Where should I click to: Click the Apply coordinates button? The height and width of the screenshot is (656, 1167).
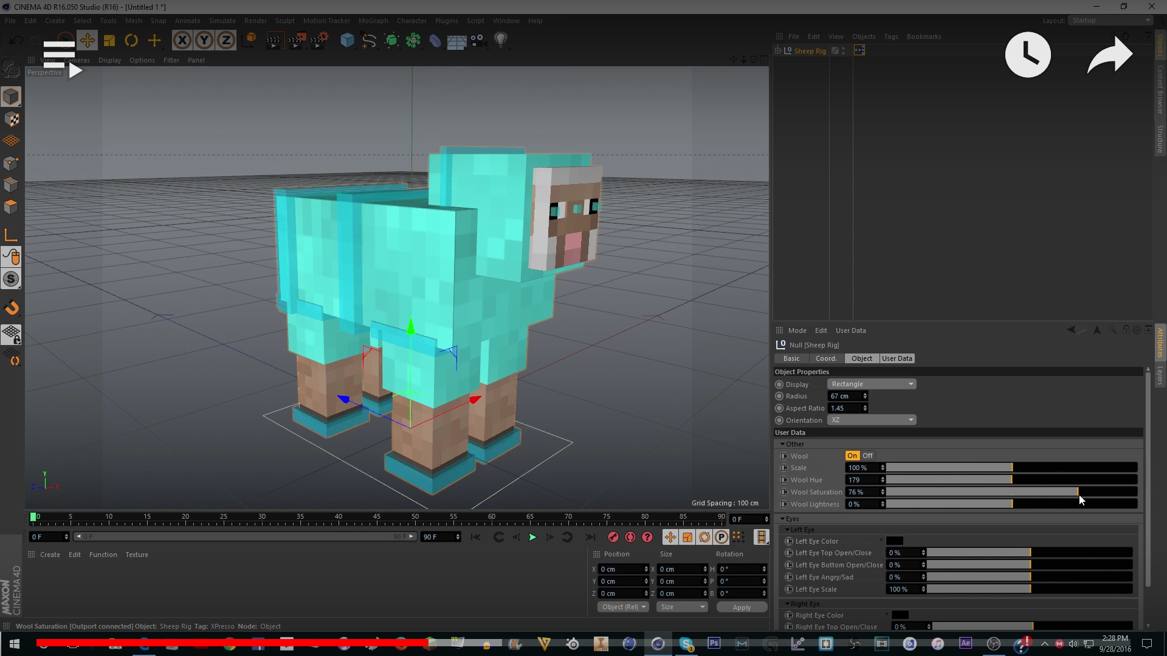point(742,607)
